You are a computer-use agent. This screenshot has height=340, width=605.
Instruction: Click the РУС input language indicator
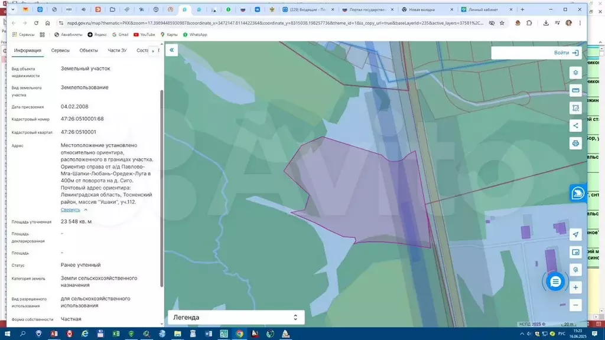click(561, 334)
